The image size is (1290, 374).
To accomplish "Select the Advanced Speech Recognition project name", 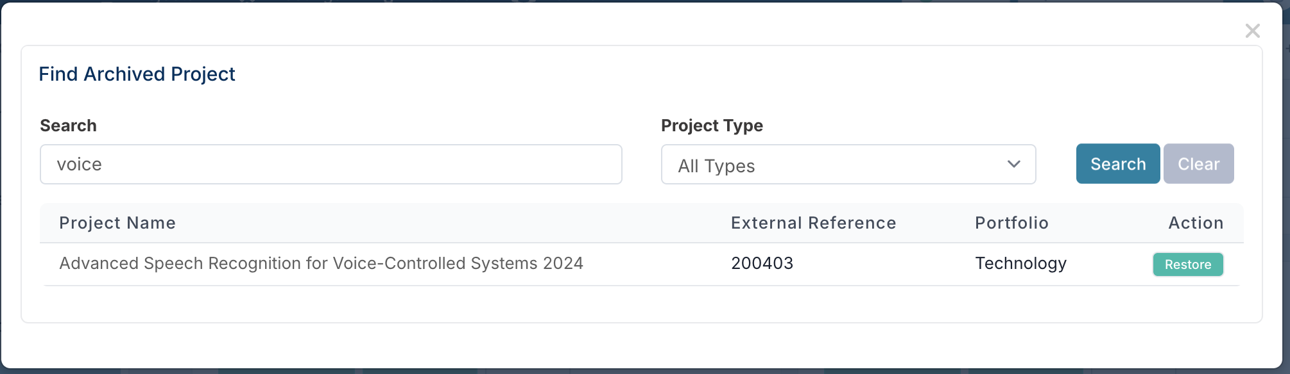I will point(321,263).
